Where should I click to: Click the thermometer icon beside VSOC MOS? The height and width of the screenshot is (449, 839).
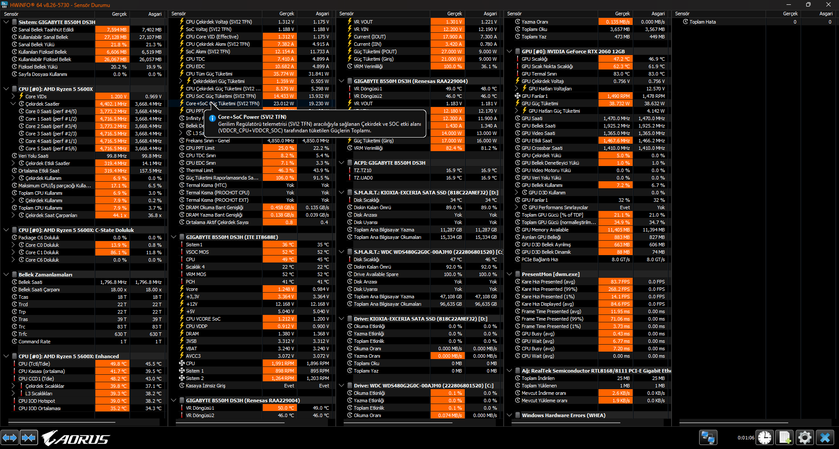(x=182, y=252)
